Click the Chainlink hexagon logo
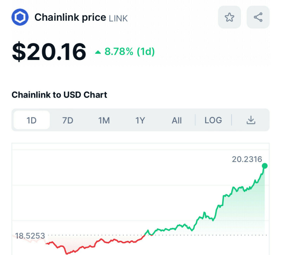Screen dimensions: 281x255 (x=20, y=17)
